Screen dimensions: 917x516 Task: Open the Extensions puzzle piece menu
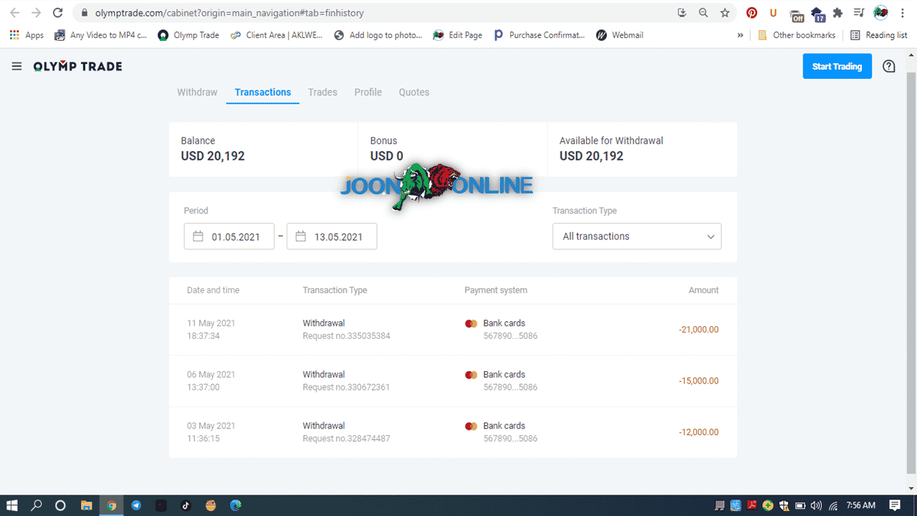[837, 13]
